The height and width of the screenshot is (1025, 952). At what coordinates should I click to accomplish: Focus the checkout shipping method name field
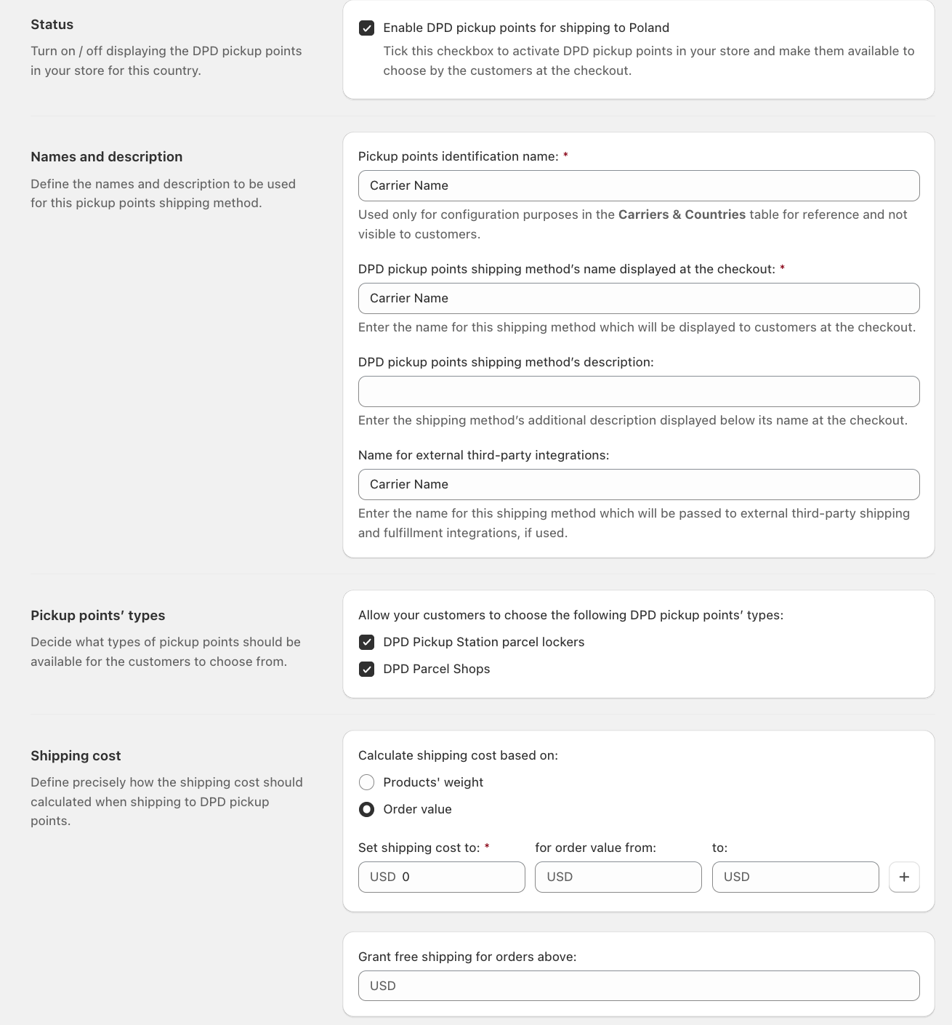pyautogui.click(x=639, y=299)
